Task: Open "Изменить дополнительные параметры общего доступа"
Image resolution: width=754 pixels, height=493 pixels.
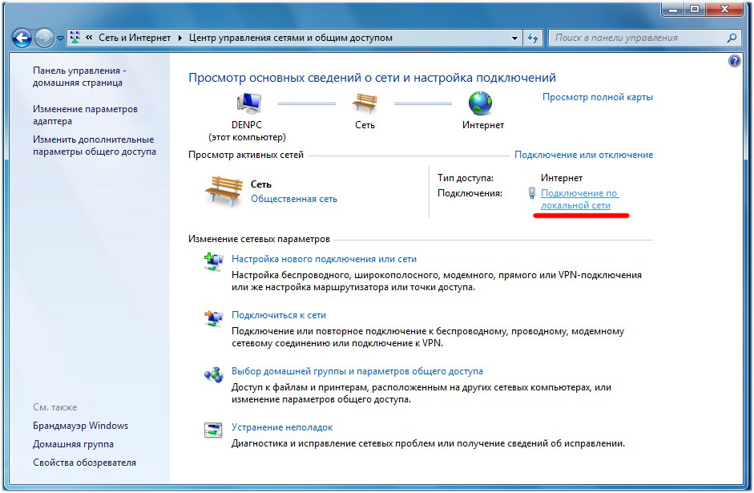Action: 95,145
